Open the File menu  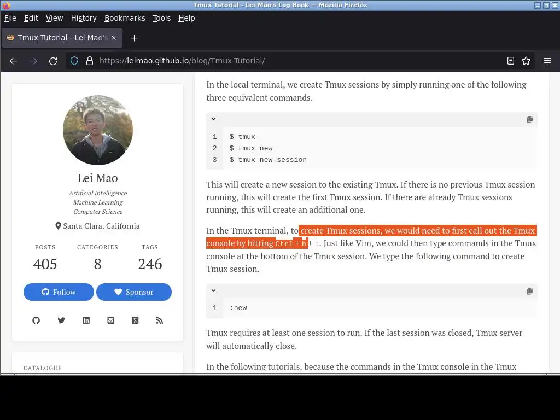[x=10, y=18]
